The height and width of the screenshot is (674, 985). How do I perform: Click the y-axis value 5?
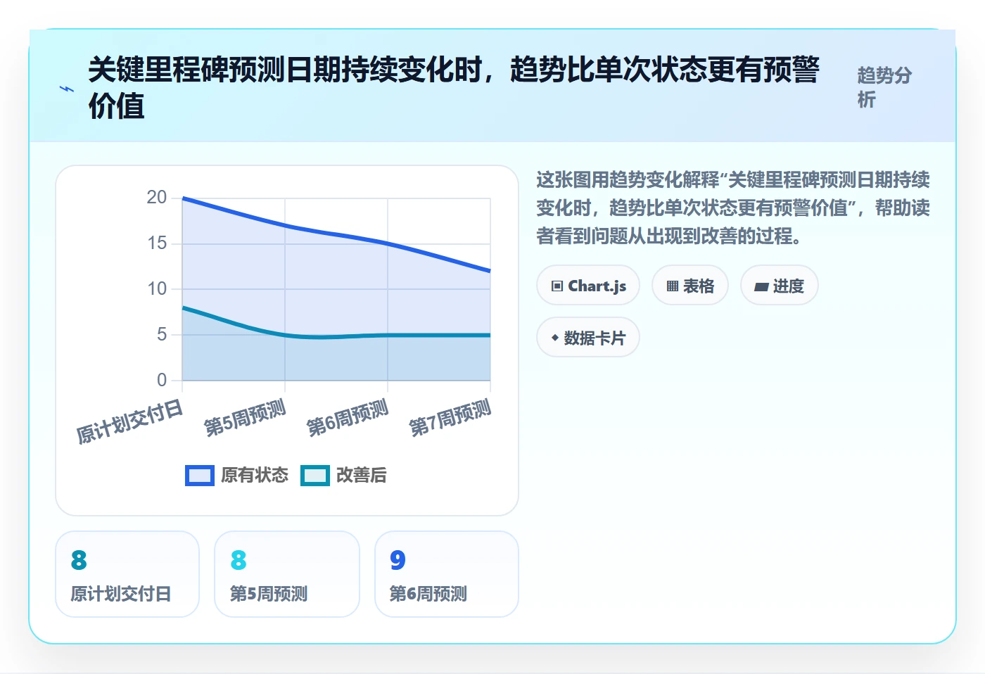(162, 335)
